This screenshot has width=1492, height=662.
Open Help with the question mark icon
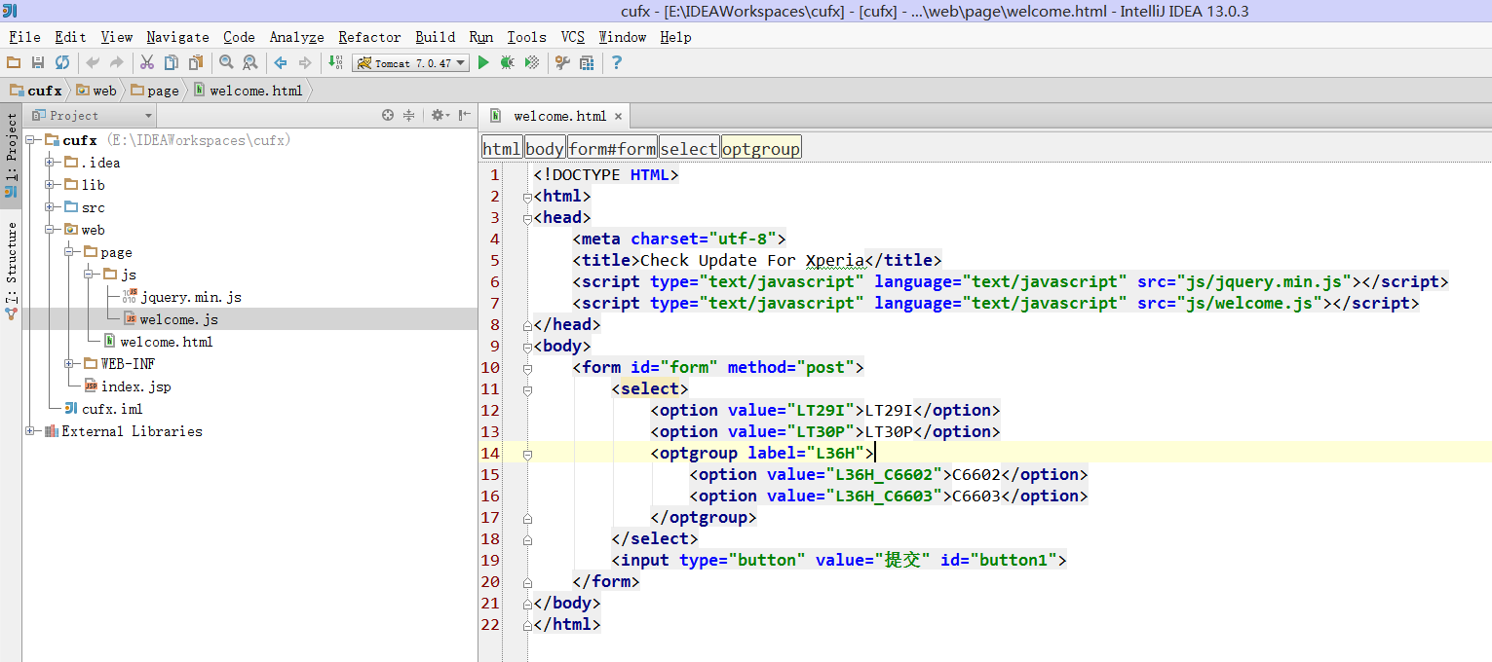point(617,62)
